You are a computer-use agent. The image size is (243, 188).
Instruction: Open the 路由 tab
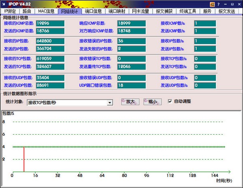tap(27, 11)
